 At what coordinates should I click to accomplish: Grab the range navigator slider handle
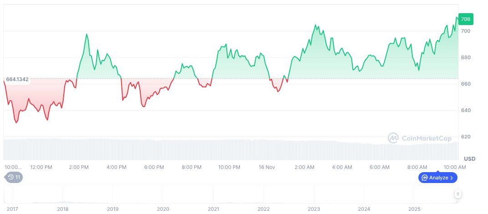click(x=458, y=194)
